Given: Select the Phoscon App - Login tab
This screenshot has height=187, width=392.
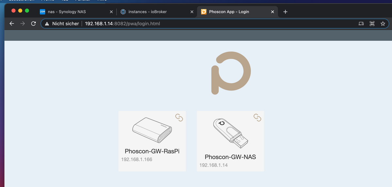Looking at the screenshot, I should pos(238,12).
